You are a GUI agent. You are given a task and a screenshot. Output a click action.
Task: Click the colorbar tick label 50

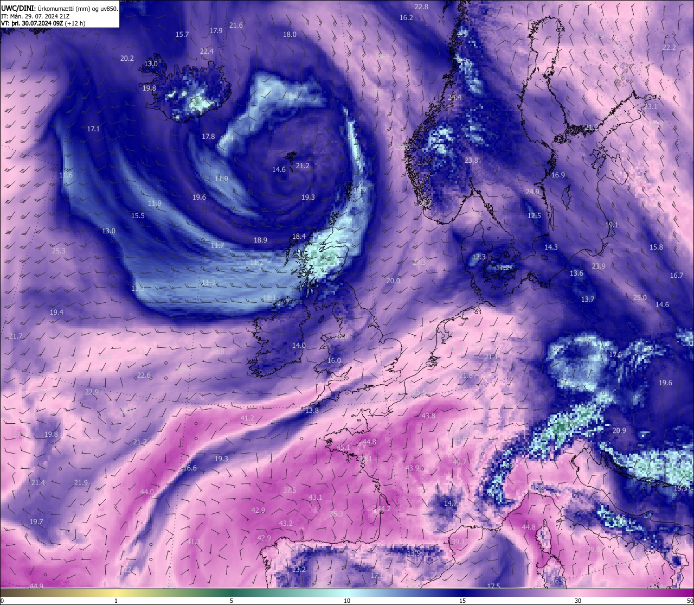click(x=690, y=601)
